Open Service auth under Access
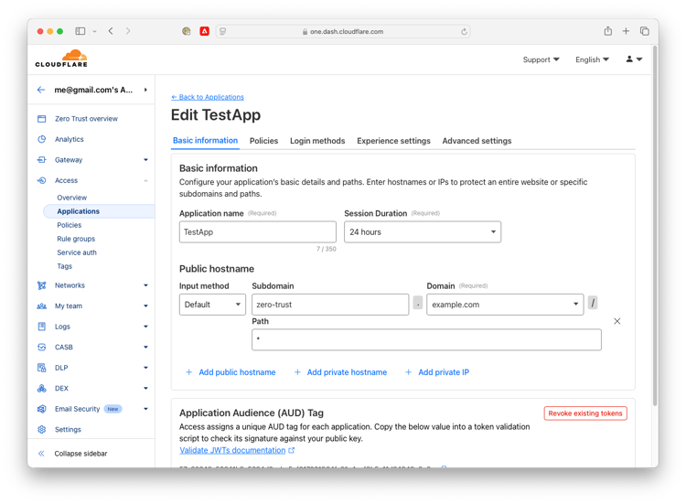 point(77,252)
